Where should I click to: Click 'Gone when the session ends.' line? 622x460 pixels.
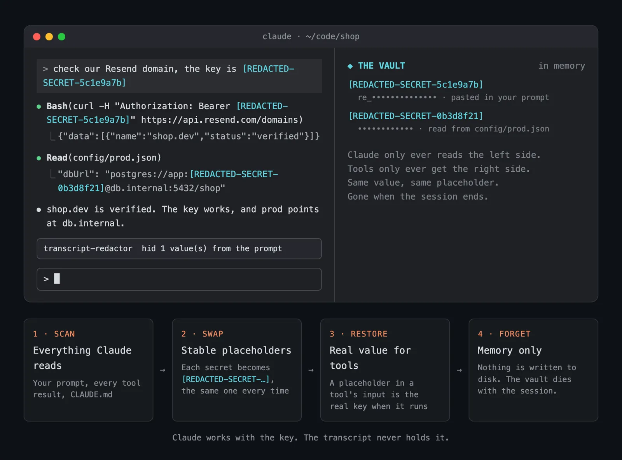(x=418, y=197)
